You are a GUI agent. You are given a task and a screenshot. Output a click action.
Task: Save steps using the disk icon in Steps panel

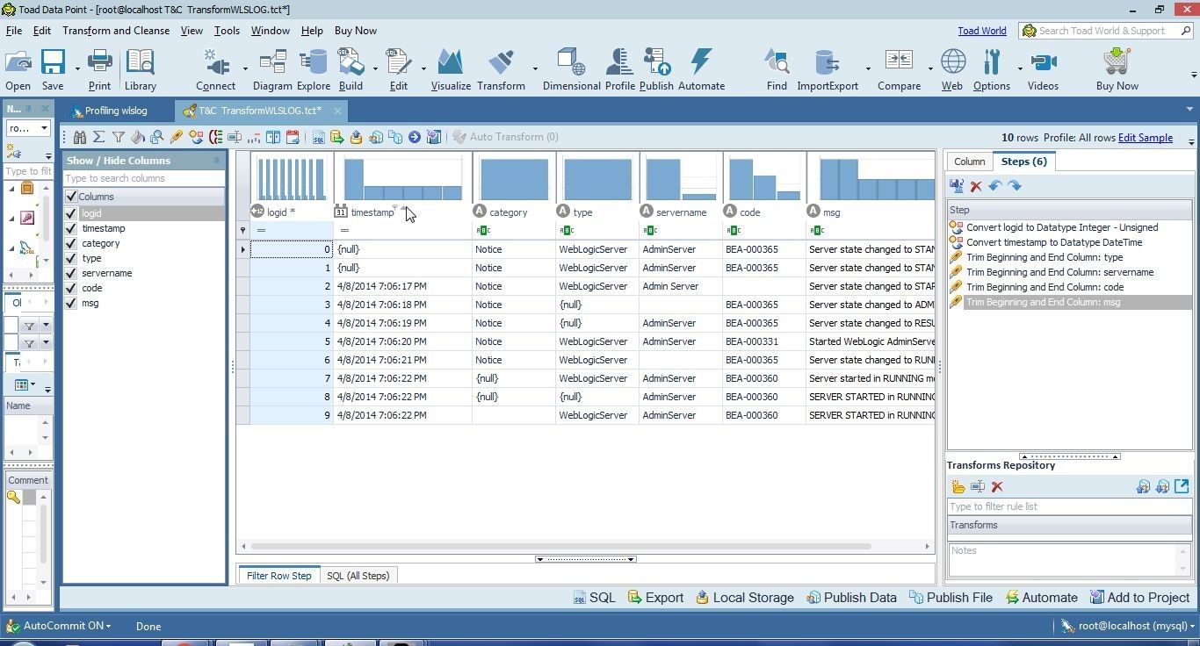click(x=957, y=186)
